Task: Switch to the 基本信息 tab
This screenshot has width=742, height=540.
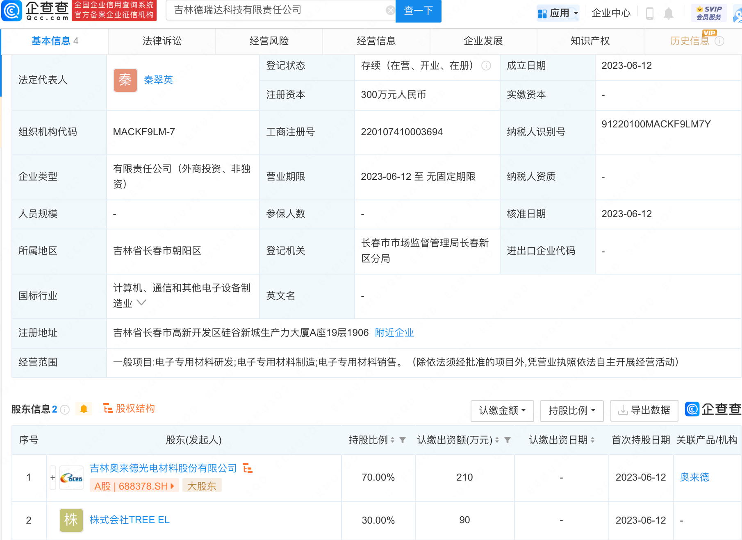Action: click(x=55, y=41)
